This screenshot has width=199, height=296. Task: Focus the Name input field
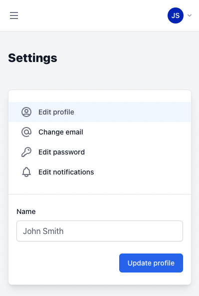pyautogui.click(x=100, y=231)
